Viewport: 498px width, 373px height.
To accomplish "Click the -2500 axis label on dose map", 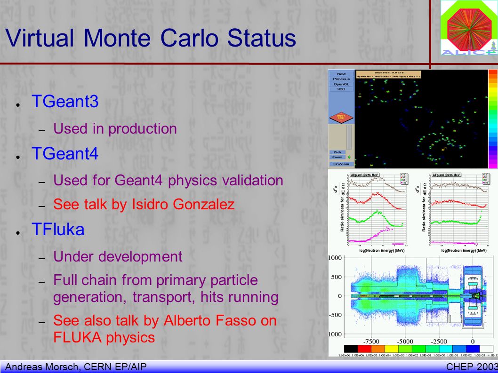I will point(439,341).
